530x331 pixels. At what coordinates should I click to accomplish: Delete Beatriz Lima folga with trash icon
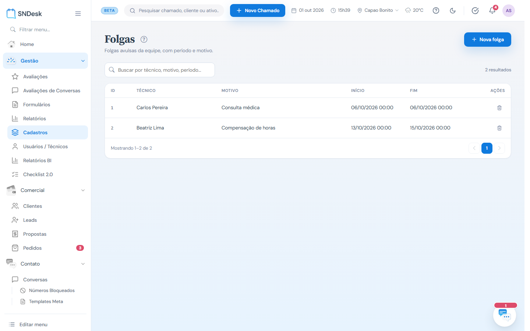click(499, 128)
